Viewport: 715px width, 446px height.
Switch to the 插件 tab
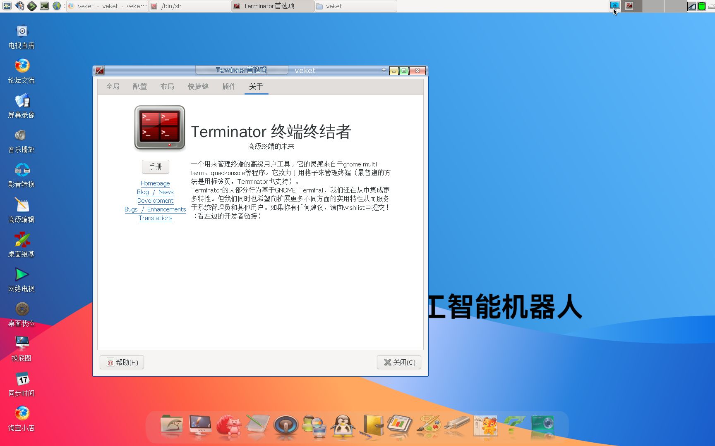(229, 86)
